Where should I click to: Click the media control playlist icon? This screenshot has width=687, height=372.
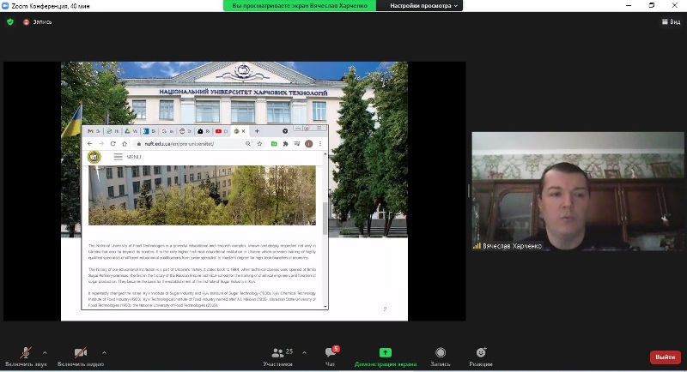point(297,144)
